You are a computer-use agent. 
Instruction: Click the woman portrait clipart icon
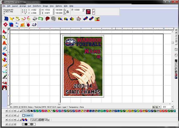(97, 19)
